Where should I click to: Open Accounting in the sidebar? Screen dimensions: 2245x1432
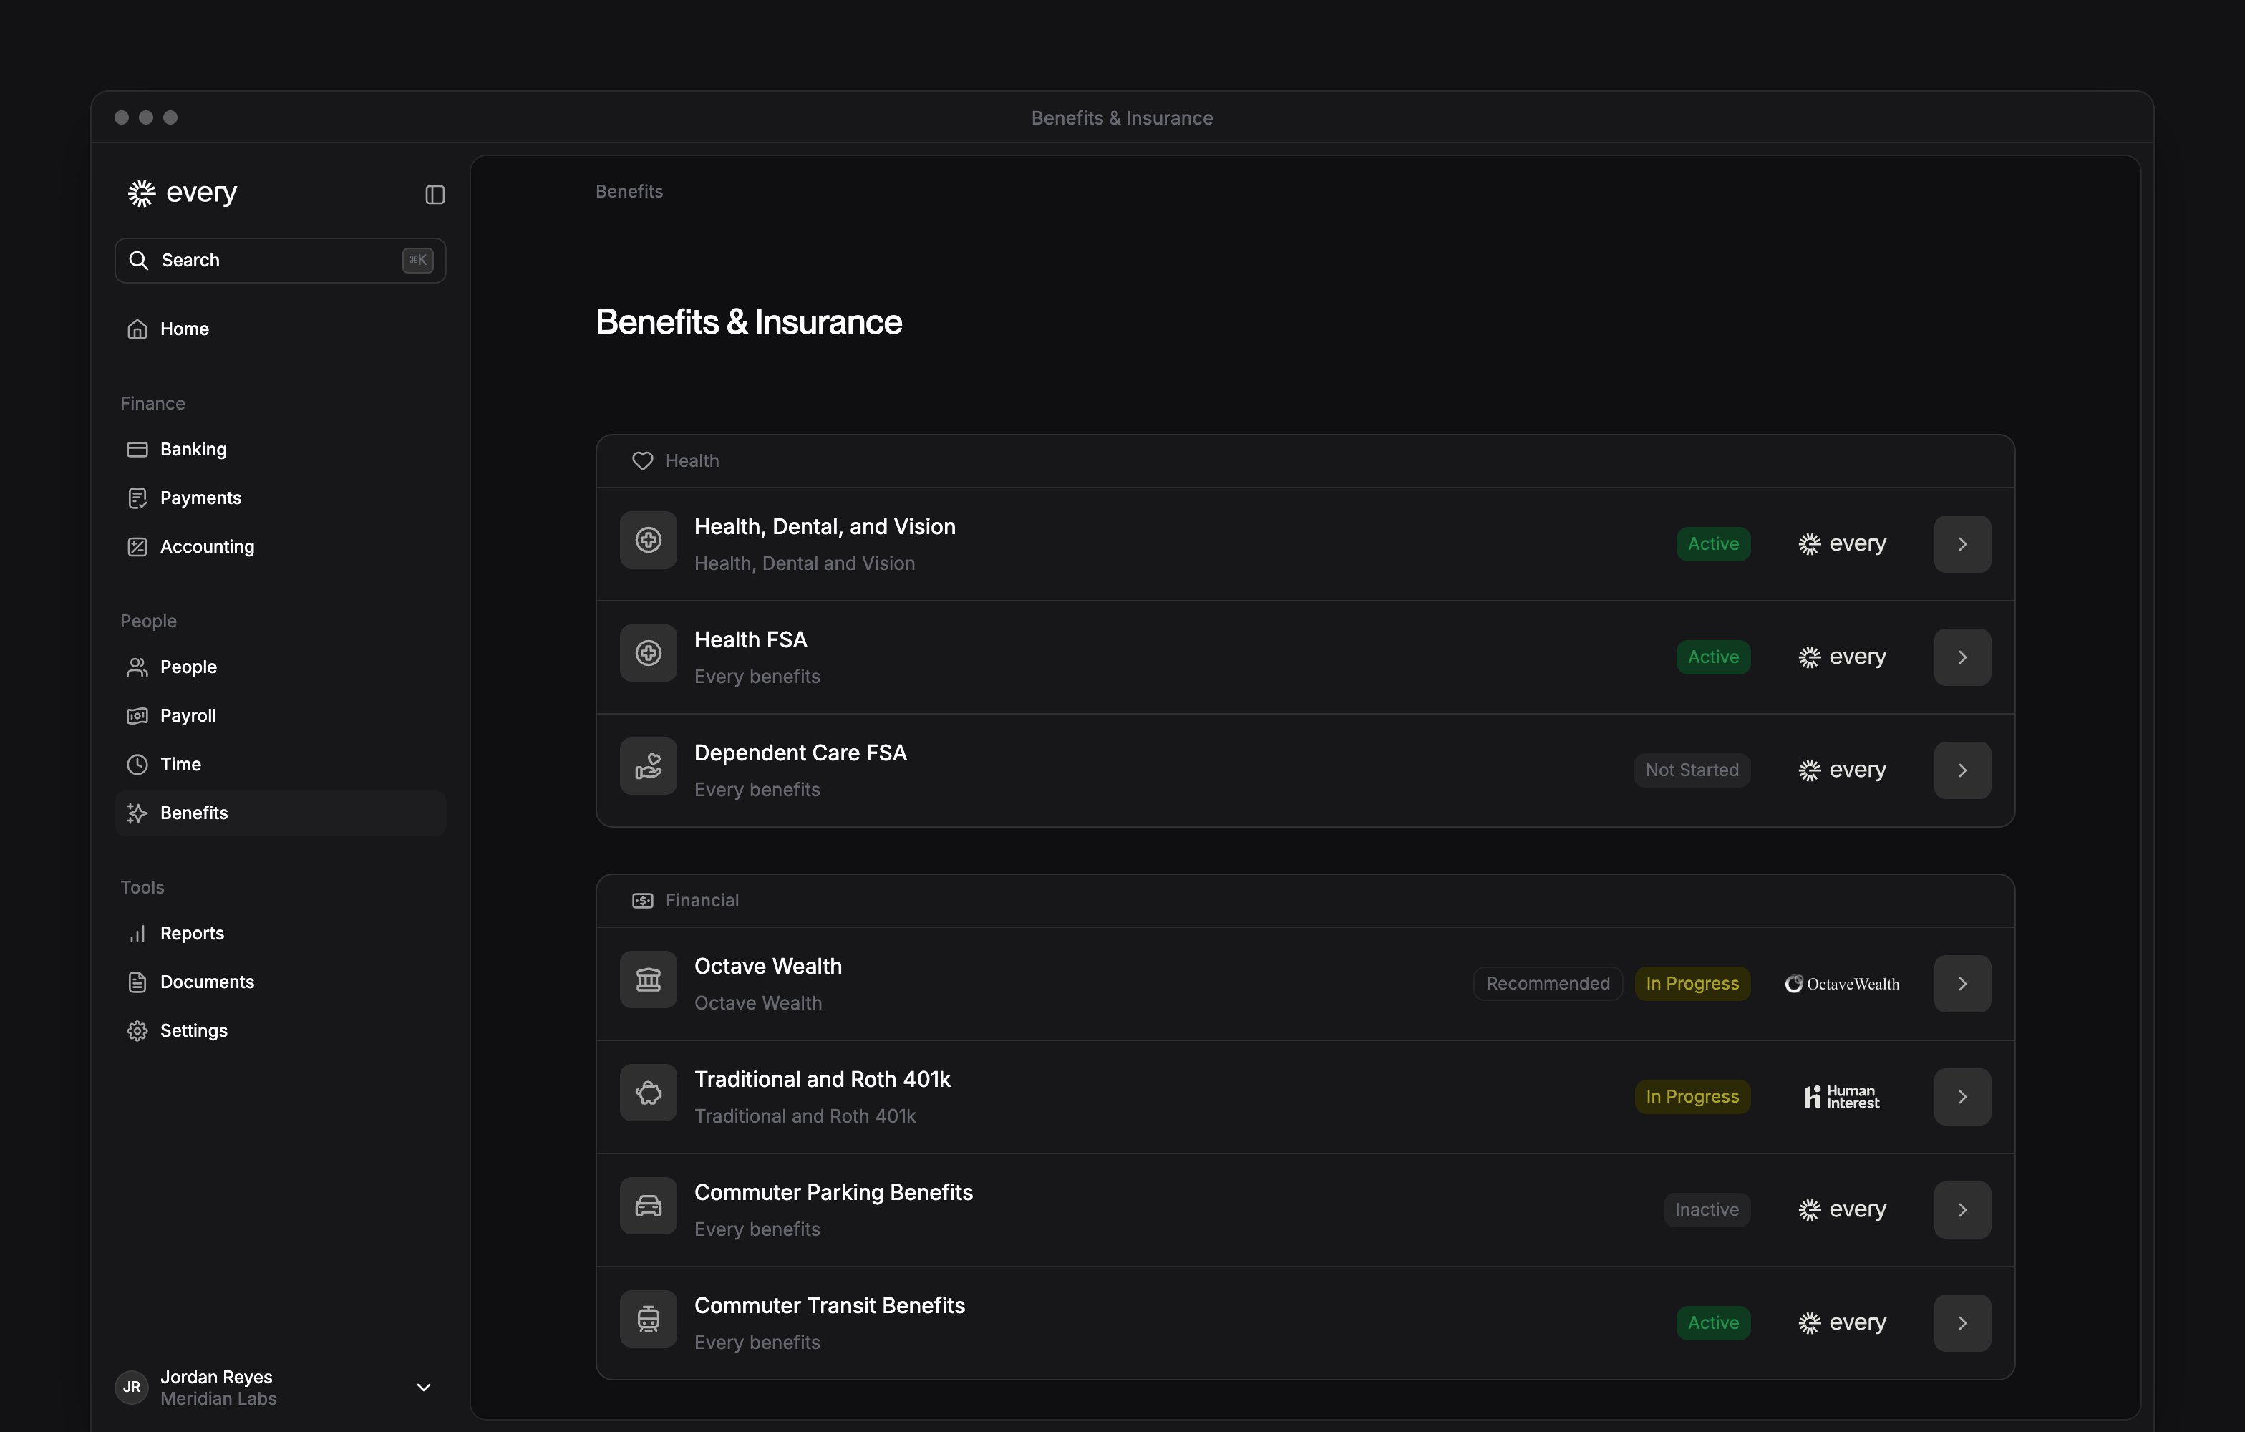(x=280, y=546)
